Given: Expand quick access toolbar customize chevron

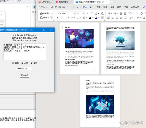Looking at the screenshot, I should pos(78,7).
